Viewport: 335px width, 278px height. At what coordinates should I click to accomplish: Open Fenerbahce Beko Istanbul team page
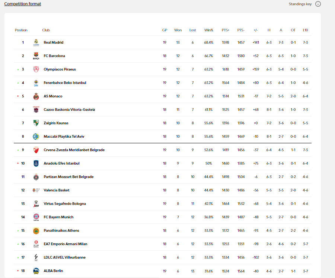coord(65,83)
